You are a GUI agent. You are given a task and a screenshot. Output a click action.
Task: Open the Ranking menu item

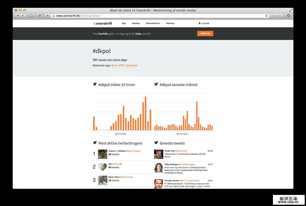(136, 23)
